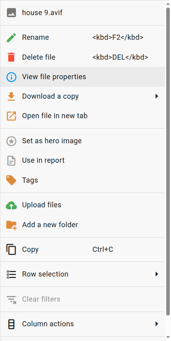Screen dimensions: 171x341
Task: Click the house 9.avif file name header
Action: pyautogui.click(x=42, y=13)
